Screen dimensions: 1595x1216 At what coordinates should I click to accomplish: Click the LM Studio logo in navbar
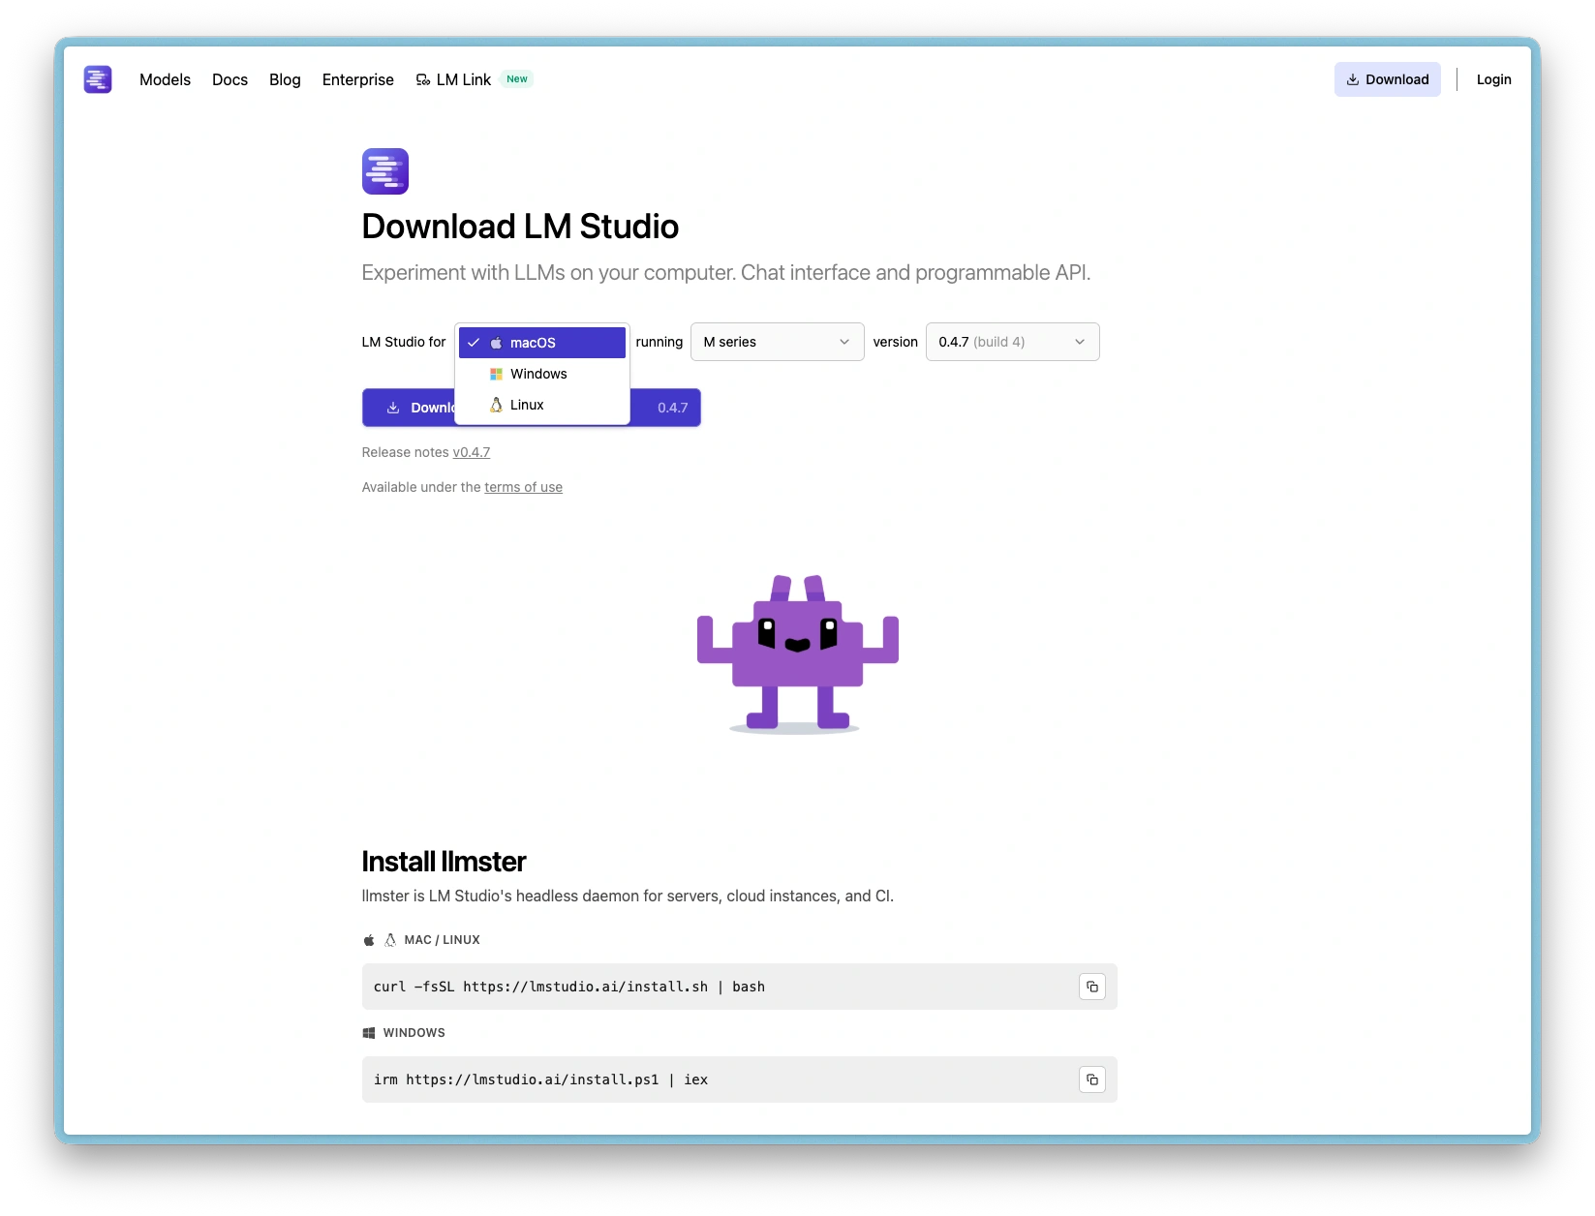pos(98,79)
